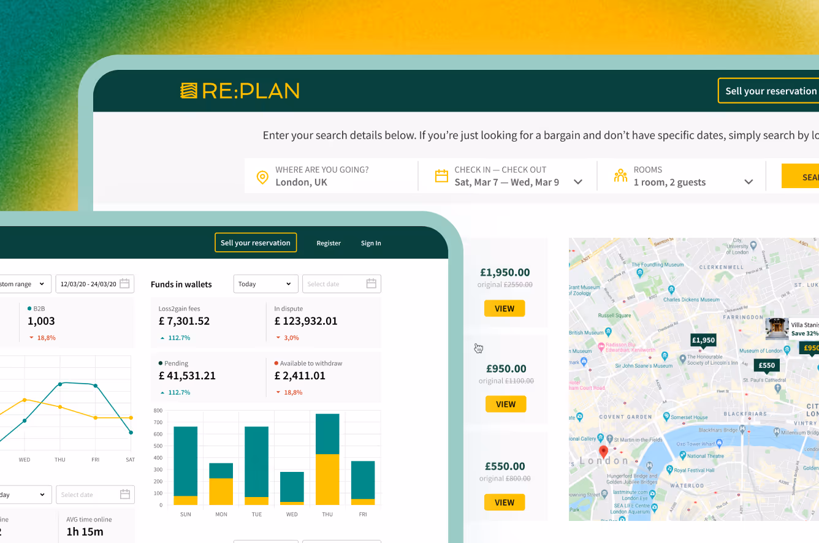The height and width of the screenshot is (543, 819).
Task: Click the Villa Stanis hotel thumbnail on the map
Action: coord(777,328)
